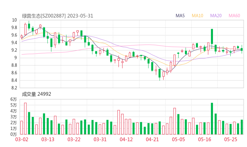247x147 pixels.
Task: Click the 04-12 date axis label
Action: (x=126, y=139)
